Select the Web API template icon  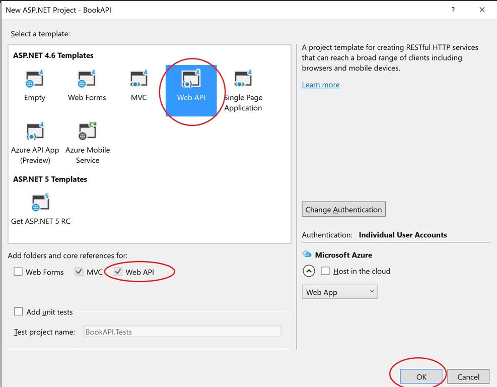[191, 80]
